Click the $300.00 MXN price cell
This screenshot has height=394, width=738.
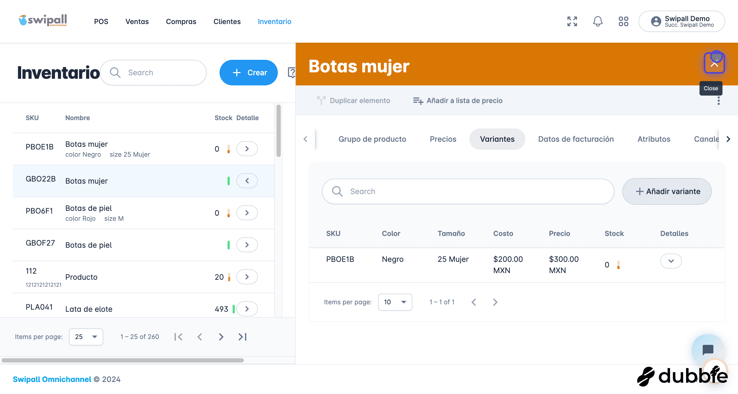click(x=564, y=265)
